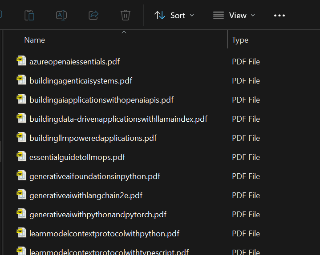This screenshot has width=320, height=255.
Task: Click PDF icon of azureopenaiessentials.pdf
Action: pyautogui.click(x=21, y=61)
